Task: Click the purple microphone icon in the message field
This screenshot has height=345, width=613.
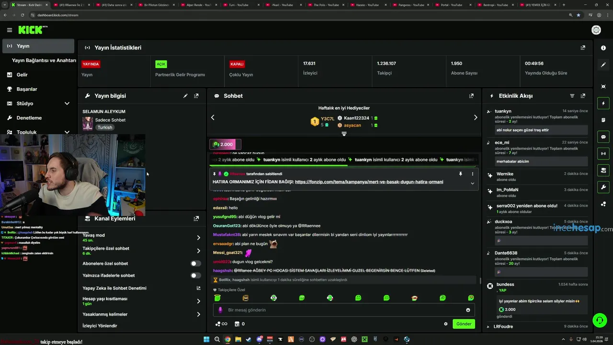Action: 220,310
